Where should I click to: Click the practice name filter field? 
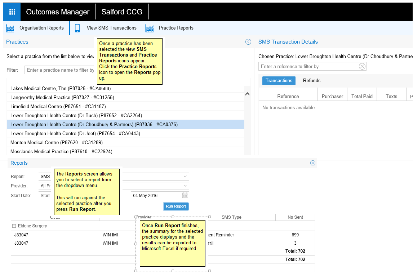pos(60,70)
